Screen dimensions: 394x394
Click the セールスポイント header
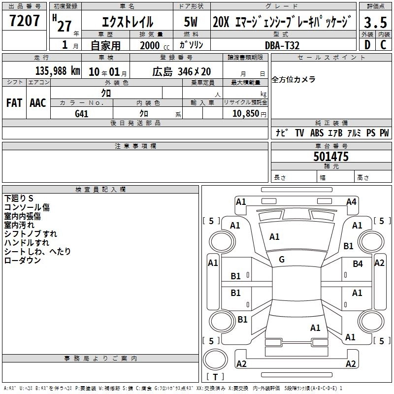point(331,57)
